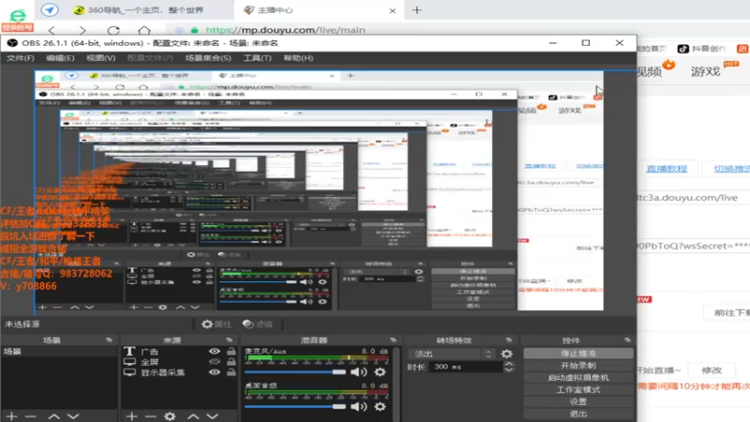
Task: Increase 时长 duration with up stepper
Action: tap(509, 364)
